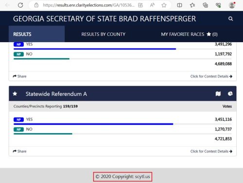Viewport: 243px width, 183px height.
Task: Click Share under the upper contest
Action: 19,76
